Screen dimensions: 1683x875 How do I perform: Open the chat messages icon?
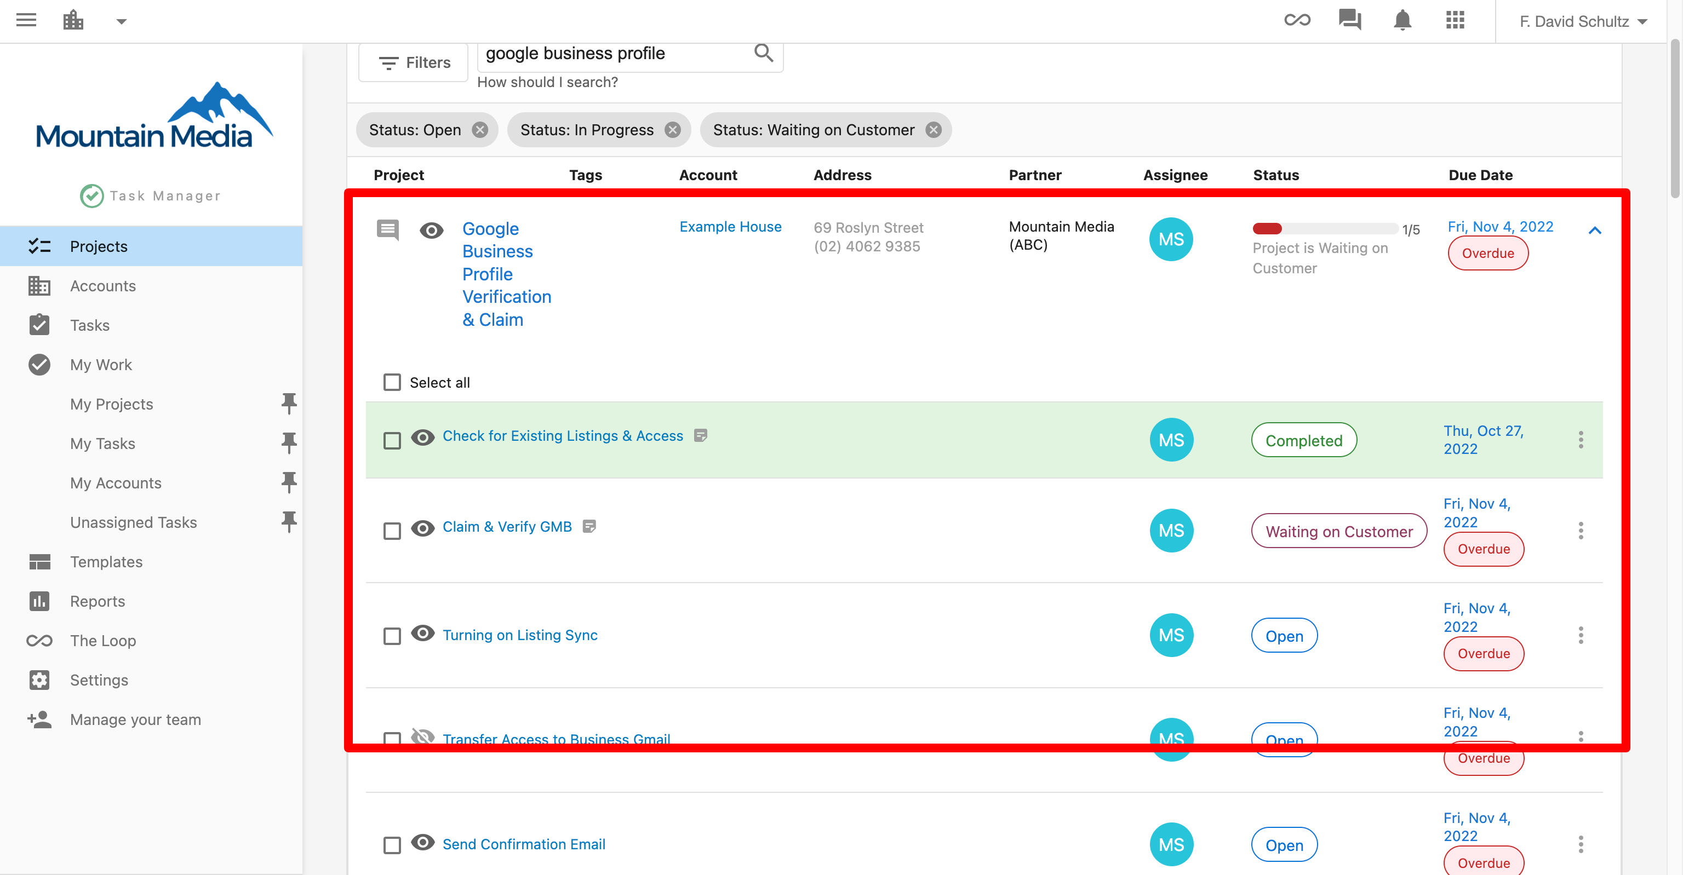click(1350, 20)
